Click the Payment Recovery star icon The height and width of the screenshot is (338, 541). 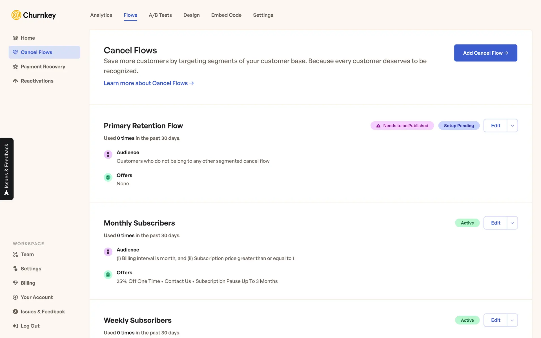15,67
